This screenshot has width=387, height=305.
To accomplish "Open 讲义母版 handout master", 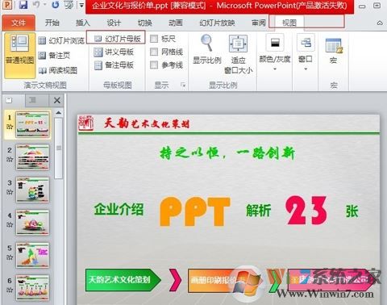I will [x=114, y=52].
